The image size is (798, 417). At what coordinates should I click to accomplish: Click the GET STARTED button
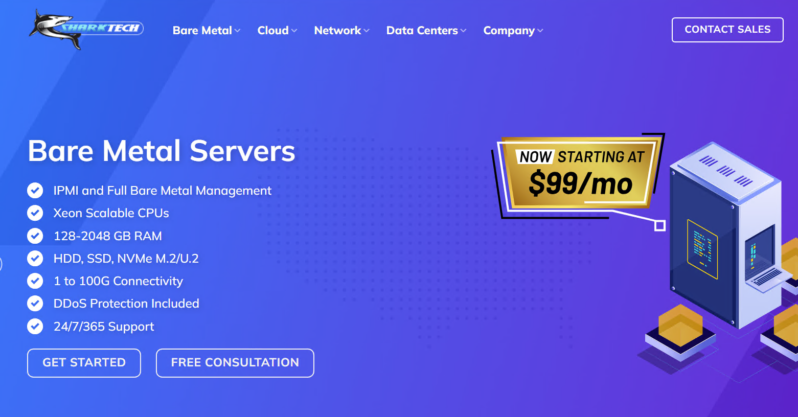click(84, 363)
